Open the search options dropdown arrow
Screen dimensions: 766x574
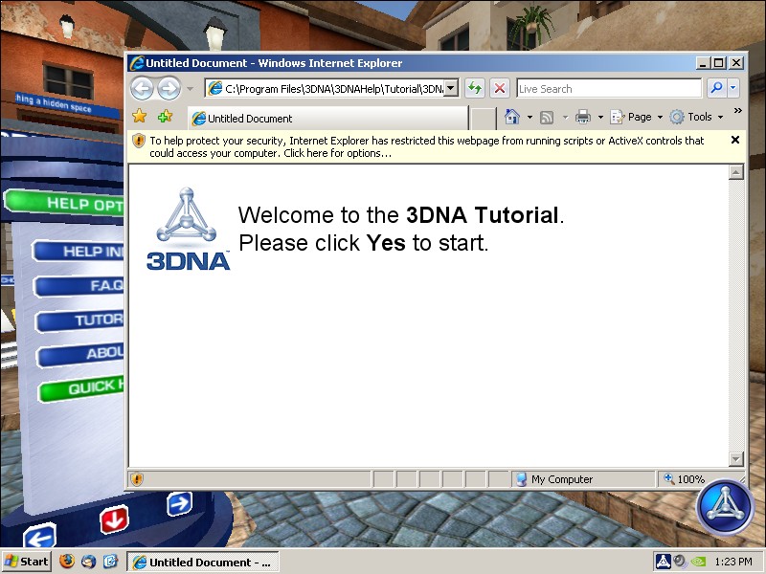tap(732, 88)
